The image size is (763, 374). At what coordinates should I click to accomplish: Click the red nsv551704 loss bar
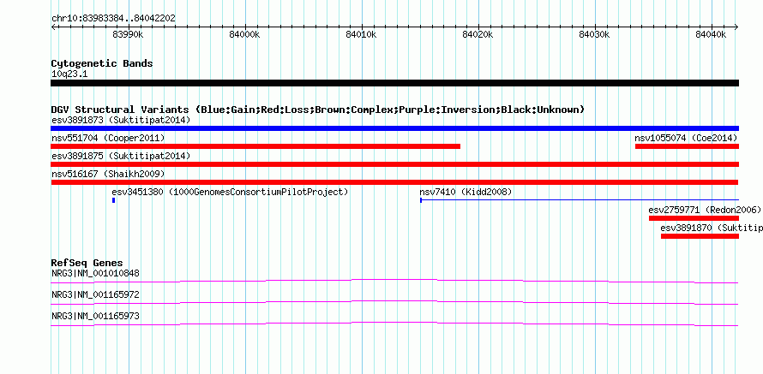point(255,146)
